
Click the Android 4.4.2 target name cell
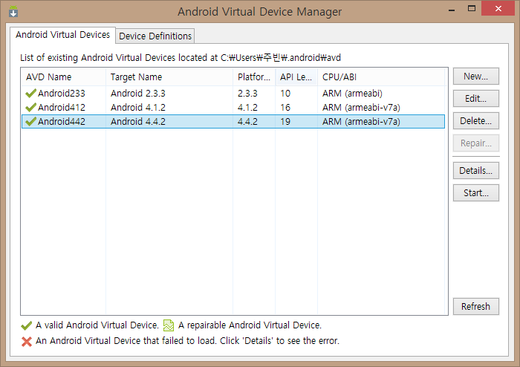(138, 122)
